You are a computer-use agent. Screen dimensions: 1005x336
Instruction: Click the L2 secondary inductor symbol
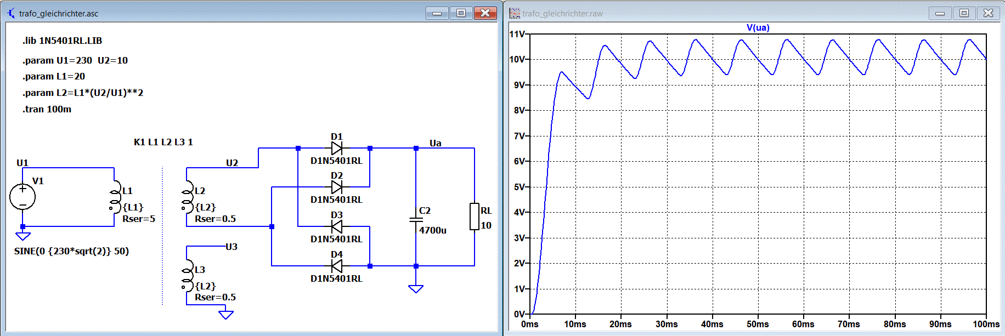click(187, 196)
